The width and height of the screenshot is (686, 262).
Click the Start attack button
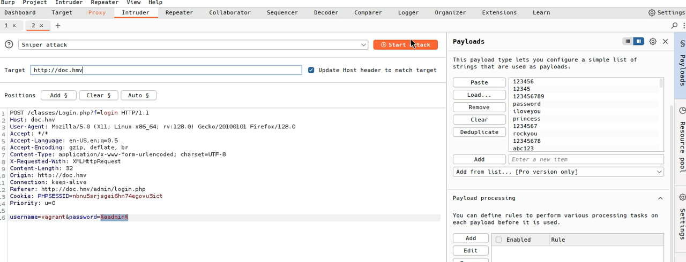tap(405, 45)
